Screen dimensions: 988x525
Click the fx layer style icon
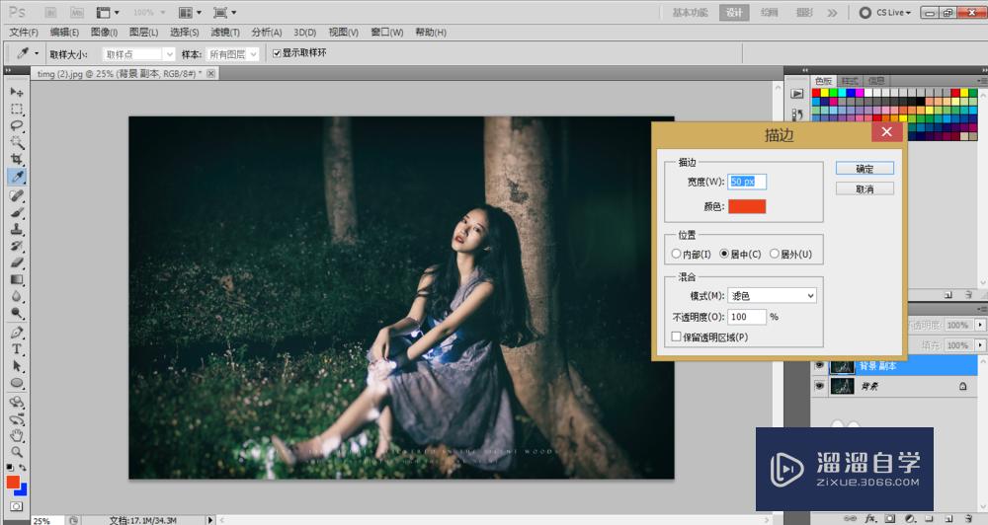871,517
